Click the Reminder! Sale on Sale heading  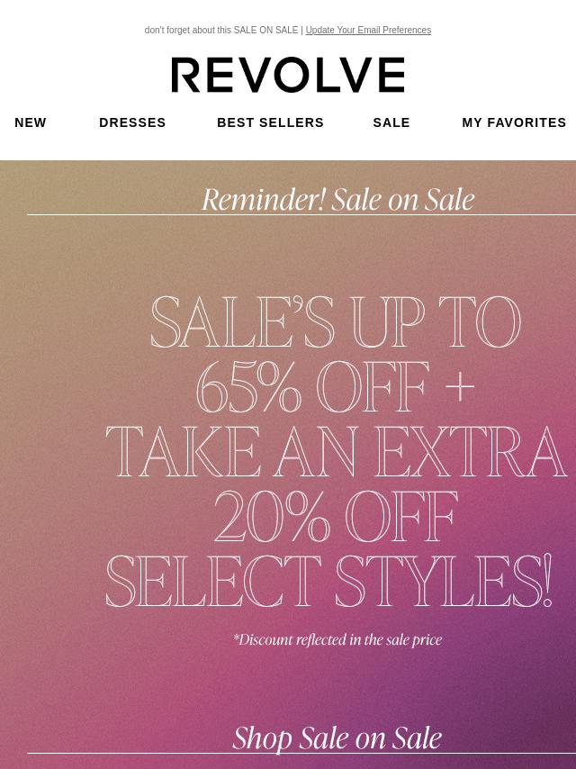coord(338,200)
